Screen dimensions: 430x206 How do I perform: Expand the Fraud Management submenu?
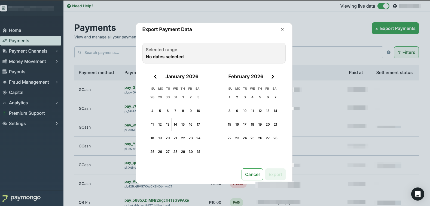tap(57, 82)
